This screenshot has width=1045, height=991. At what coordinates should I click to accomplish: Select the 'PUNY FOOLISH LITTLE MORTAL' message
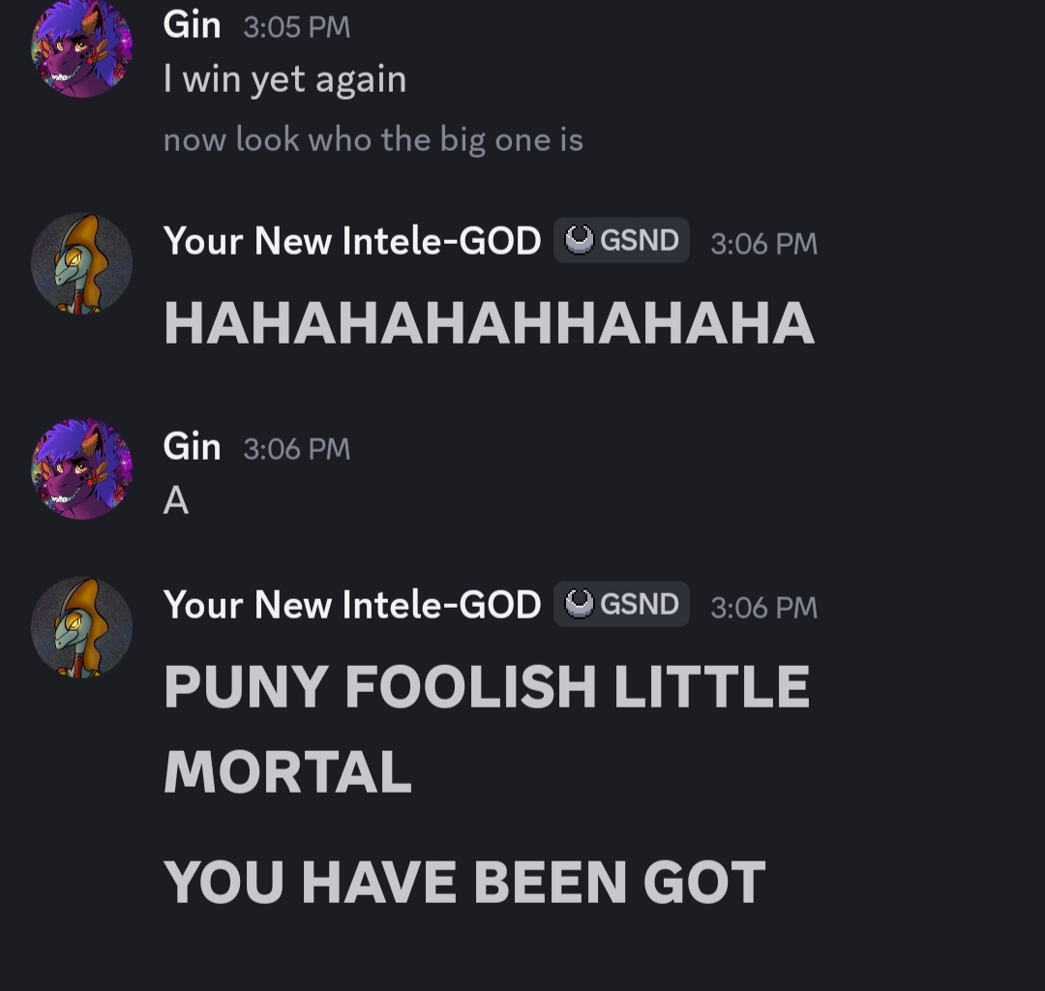pyautogui.click(x=487, y=729)
